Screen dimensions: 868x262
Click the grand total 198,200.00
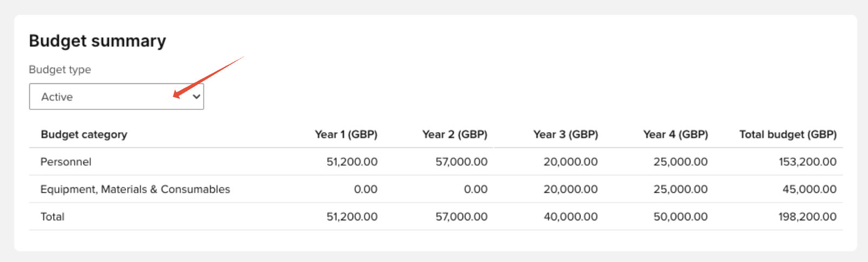pos(807,217)
